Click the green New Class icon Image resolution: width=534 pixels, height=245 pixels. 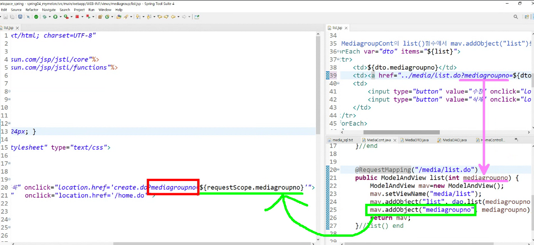tap(107, 17)
